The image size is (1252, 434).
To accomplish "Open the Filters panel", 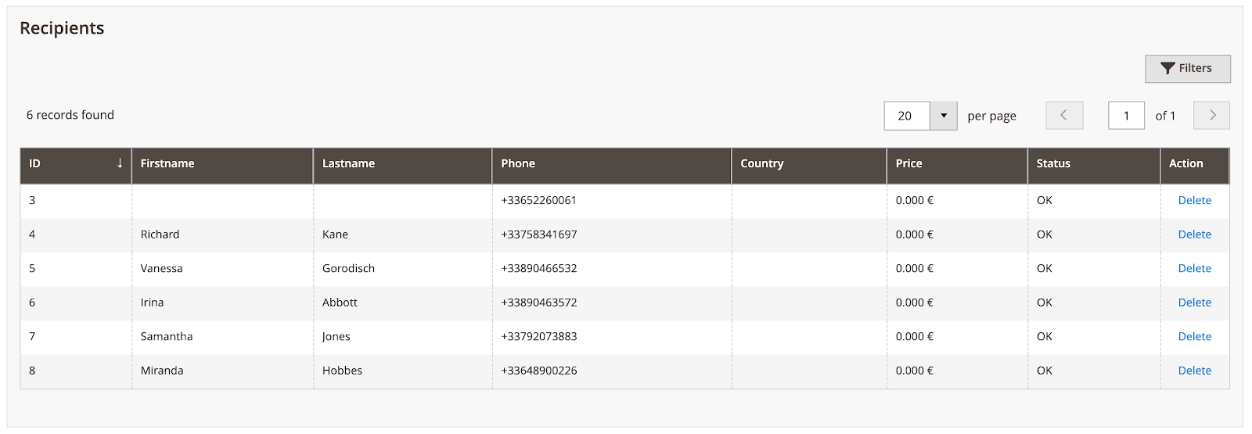I will click(1187, 69).
